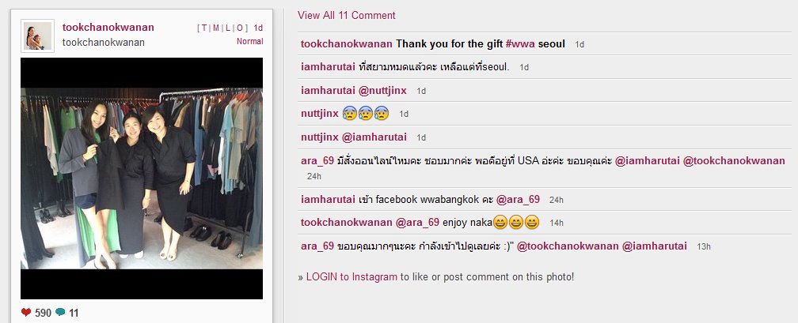The width and height of the screenshot is (798, 323).
Task: Click the 590 likes count
Action: [44, 313]
